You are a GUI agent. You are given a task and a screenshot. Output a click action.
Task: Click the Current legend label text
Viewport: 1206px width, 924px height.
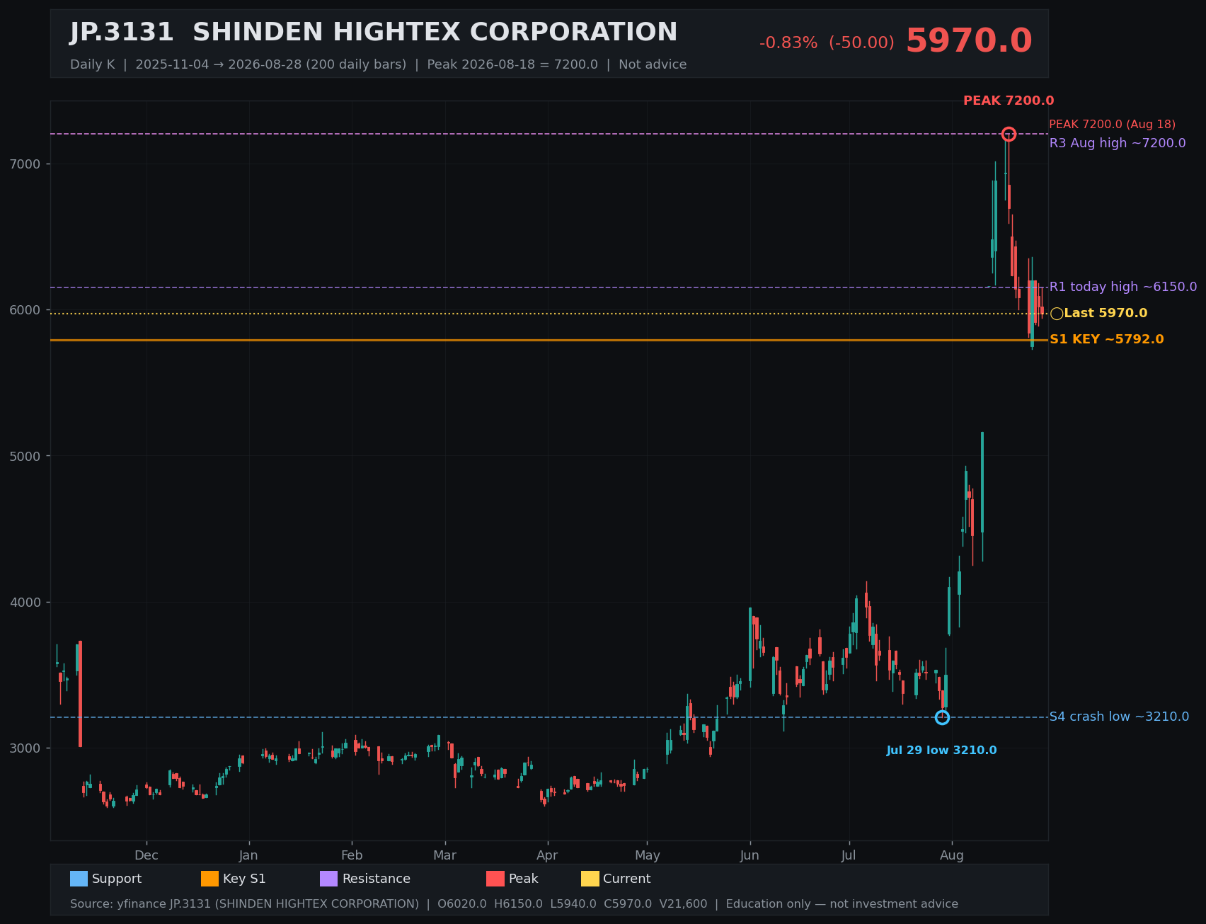[x=627, y=879]
